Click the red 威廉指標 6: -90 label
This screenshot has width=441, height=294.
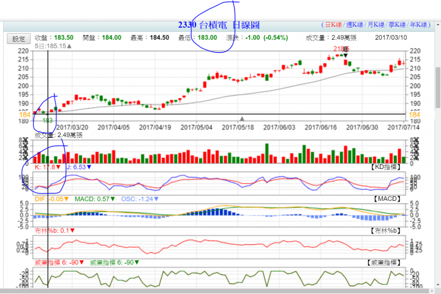point(56,262)
